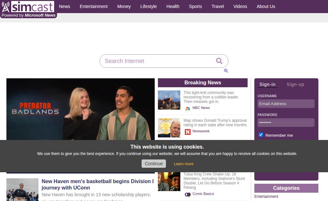
Task: Click the password input field
Action: (x=286, y=122)
